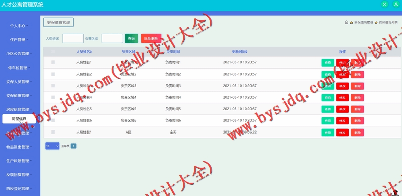View the 人员姓名6 row with 查看

(328, 121)
